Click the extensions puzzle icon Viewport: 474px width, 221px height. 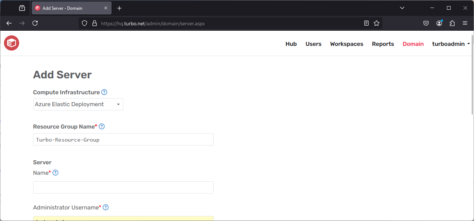[x=452, y=23]
